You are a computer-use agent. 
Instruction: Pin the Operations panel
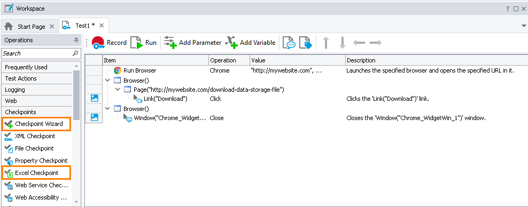pyautogui.click(x=76, y=41)
